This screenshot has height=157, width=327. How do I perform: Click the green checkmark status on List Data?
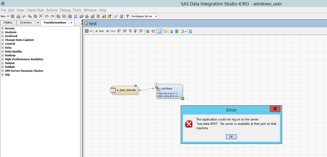(183, 98)
